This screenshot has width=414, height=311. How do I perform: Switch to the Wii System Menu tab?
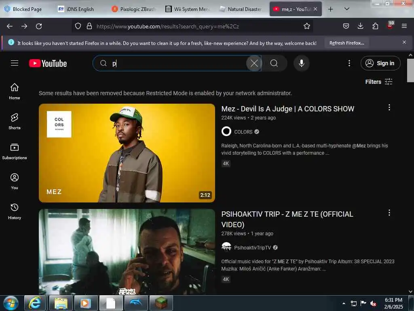coord(188,9)
